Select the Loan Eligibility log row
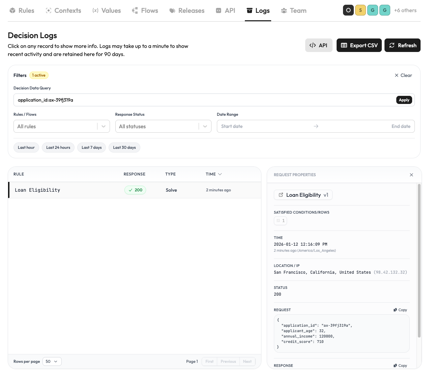Image resolution: width=429 pixels, height=377 pixels. click(101, 190)
